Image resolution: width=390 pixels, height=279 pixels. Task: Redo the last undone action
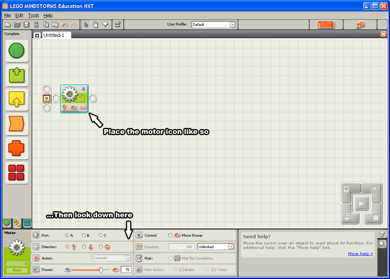click(74, 24)
